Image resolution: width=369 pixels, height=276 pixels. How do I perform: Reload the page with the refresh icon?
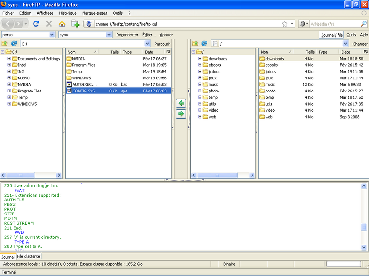(36, 24)
